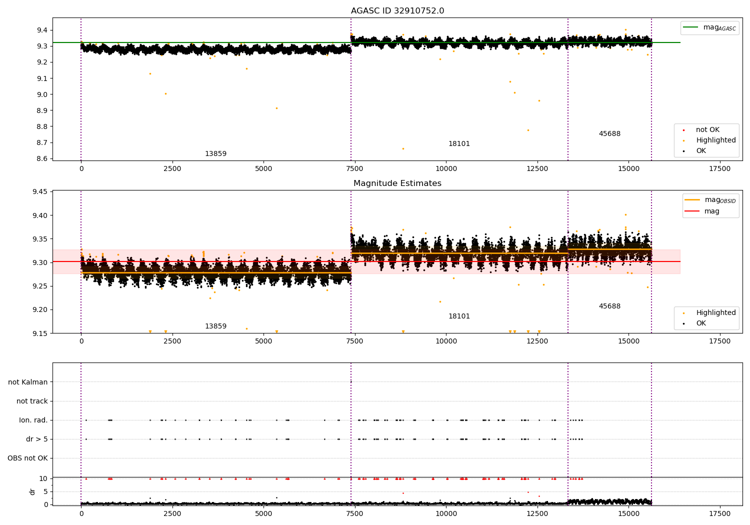
Task: Click green line swatch in mag AGASC legend
Action: pyautogui.click(x=691, y=27)
